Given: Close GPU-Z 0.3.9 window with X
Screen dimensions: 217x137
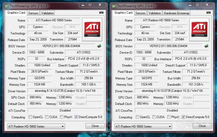Looking at the screenshot, I should pos(100,5).
